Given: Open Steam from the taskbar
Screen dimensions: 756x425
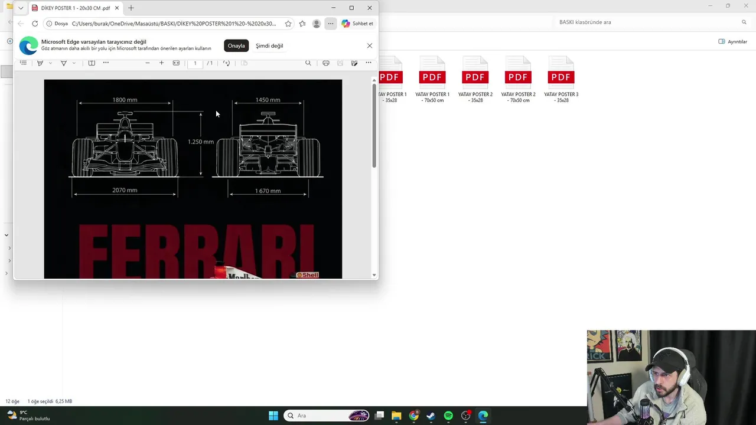Looking at the screenshot, I should pos(431,416).
